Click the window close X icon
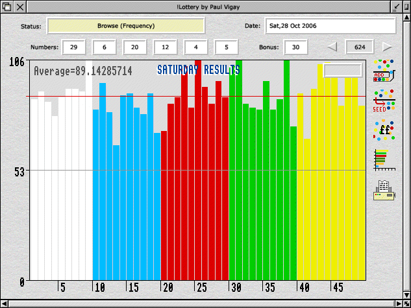This screenshot has width=411, height=308. (x=19, y=6)
